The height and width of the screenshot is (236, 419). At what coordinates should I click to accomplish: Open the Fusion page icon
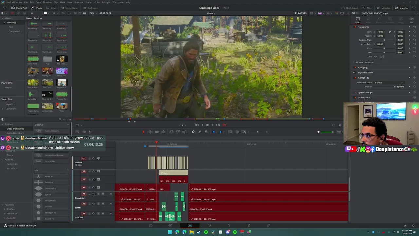209,226
